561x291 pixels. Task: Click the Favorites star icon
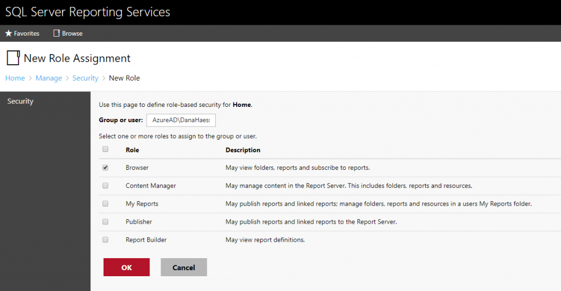tap(9, 33)
